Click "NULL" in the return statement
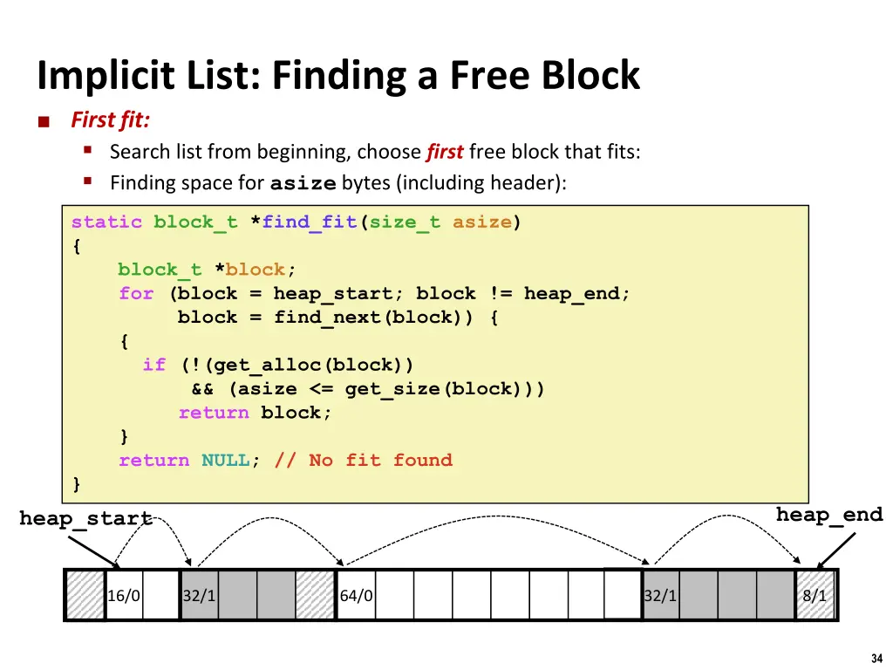 pyautogui.click(x=226, y=461)
